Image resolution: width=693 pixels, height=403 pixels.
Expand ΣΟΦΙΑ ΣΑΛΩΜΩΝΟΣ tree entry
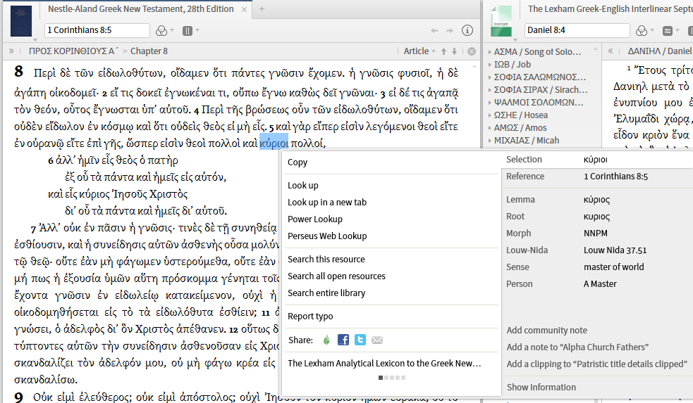(x=490, y=77)
